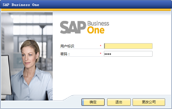Focus the 密码 password field
The height and width of the screenshot is (109, 172).
(x=128, y=54)
